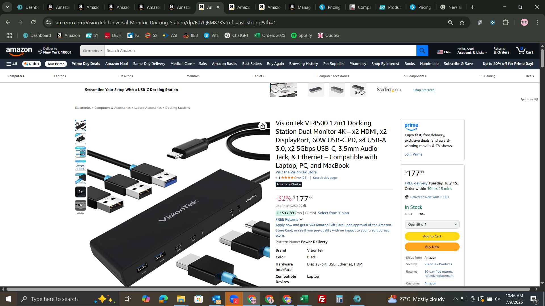The width and height of the screenshot is (545, 306).
Task: Open the Spotify bookmark
Action: pyautogui.click(x=301, y=35)
